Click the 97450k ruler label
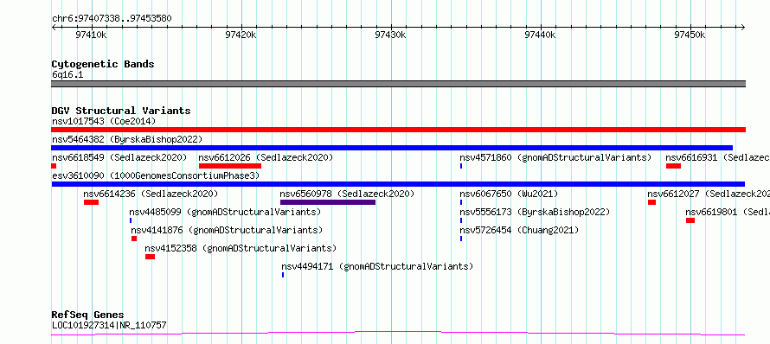Image resolution: width=770 pixels, height=344 pixels. tap(690, 35)
